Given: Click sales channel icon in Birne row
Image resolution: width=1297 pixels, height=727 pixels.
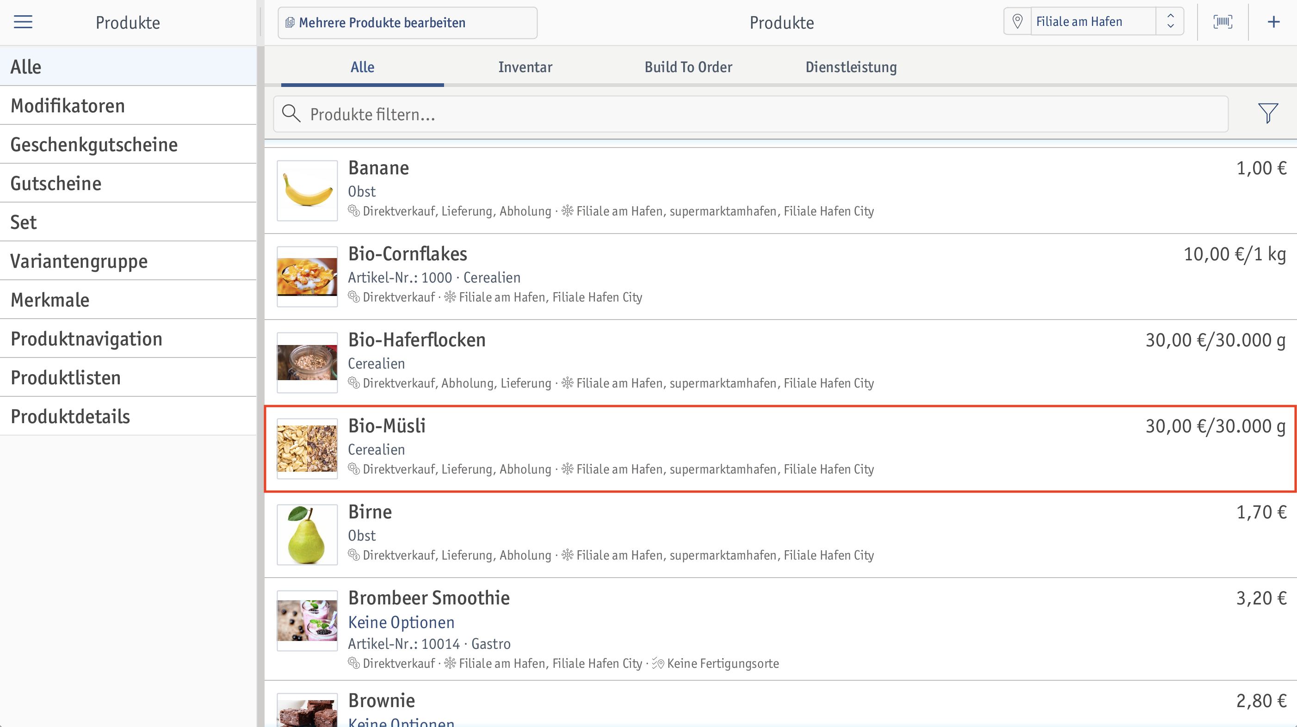Looking at the screenshot, I should (x=354, y=555).
